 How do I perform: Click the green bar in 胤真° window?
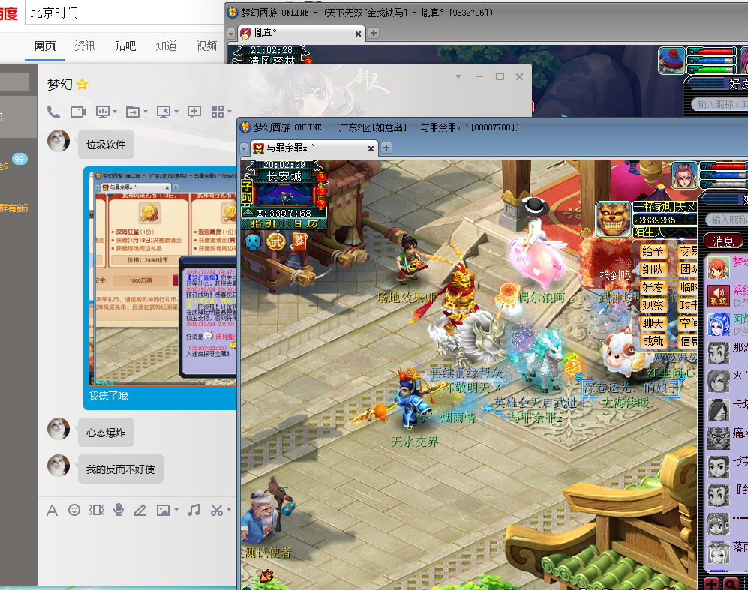click(710, 70)
